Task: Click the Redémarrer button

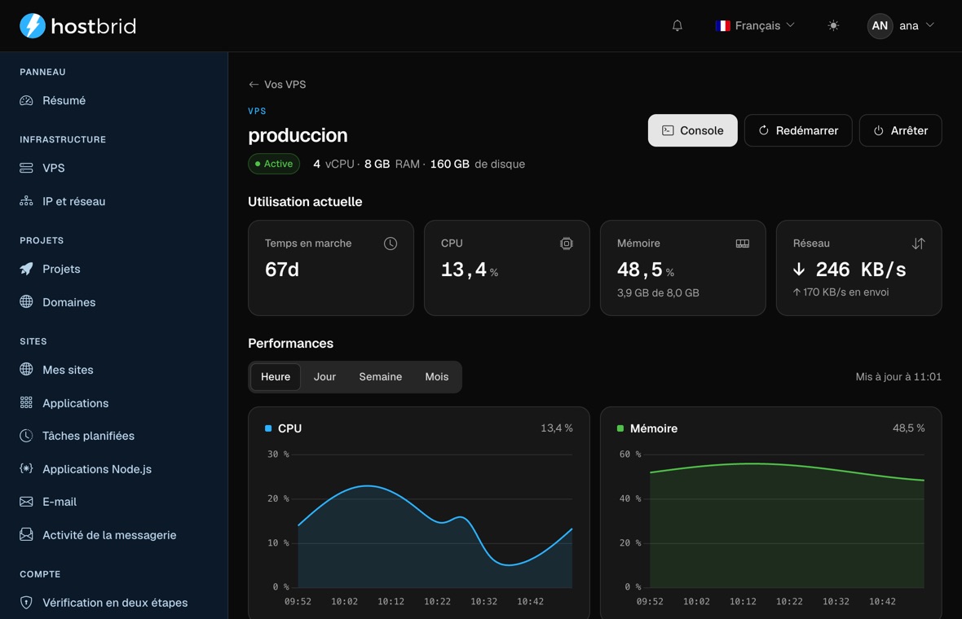Action: [x=798, y=130]
